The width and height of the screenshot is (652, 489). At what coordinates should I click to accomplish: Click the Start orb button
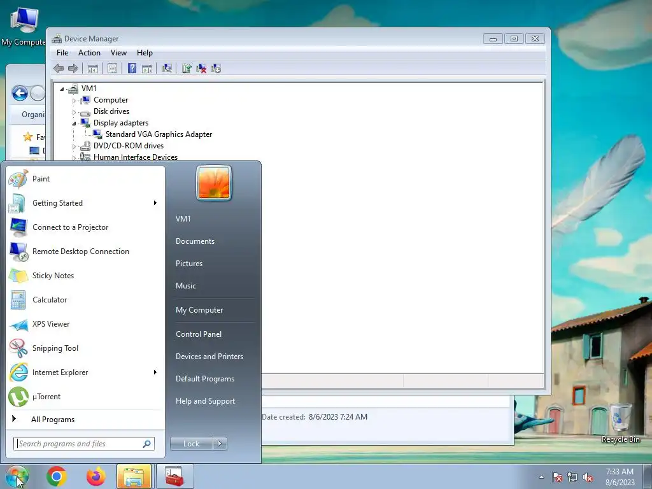(x=17, y=476)
